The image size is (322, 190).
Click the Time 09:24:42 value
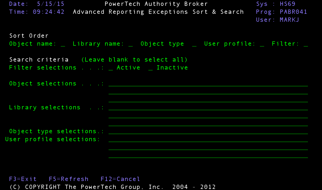(x=49, y=12)
